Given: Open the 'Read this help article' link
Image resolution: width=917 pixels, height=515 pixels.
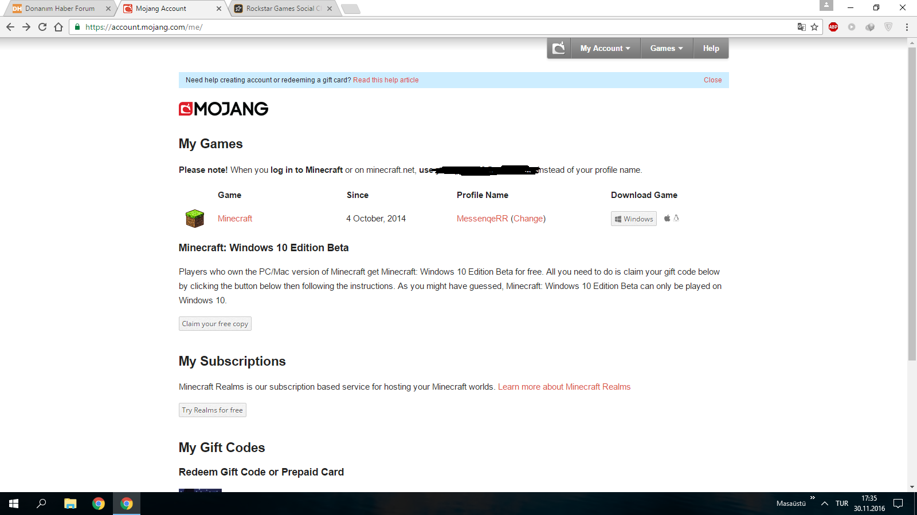Looking at the screenshot, I should tap(386, 80).
